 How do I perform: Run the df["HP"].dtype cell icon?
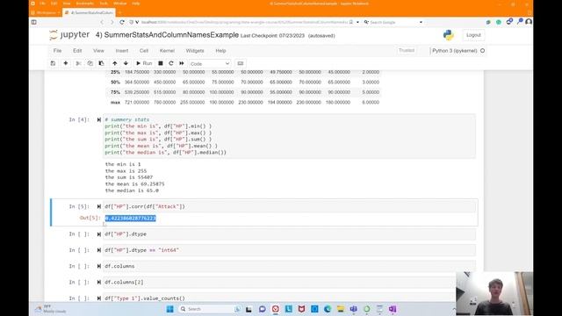click(x=99, y=234)
